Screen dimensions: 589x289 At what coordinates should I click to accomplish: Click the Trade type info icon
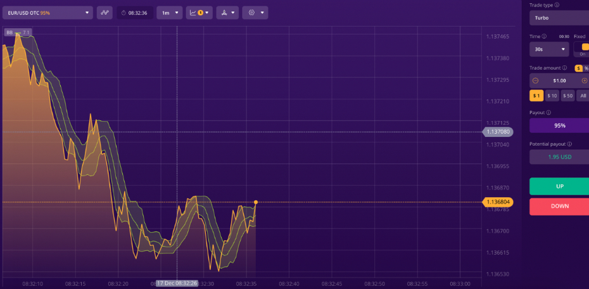(557, 5)
